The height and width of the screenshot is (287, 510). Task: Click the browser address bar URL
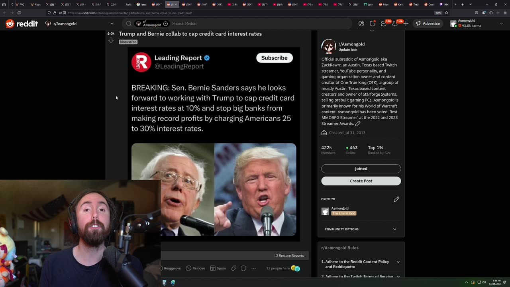[x=130, y=13]
